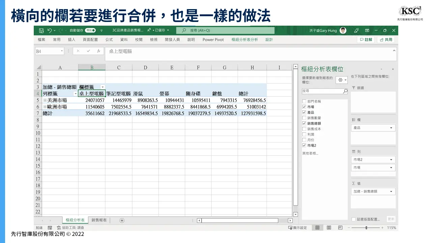Viewport: 432px width, 243px height.
Task: Switch to the 頁面配置 tab
Action: pos(90,39)
